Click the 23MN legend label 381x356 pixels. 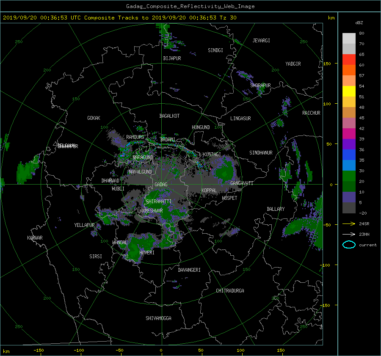pos(364,234)
